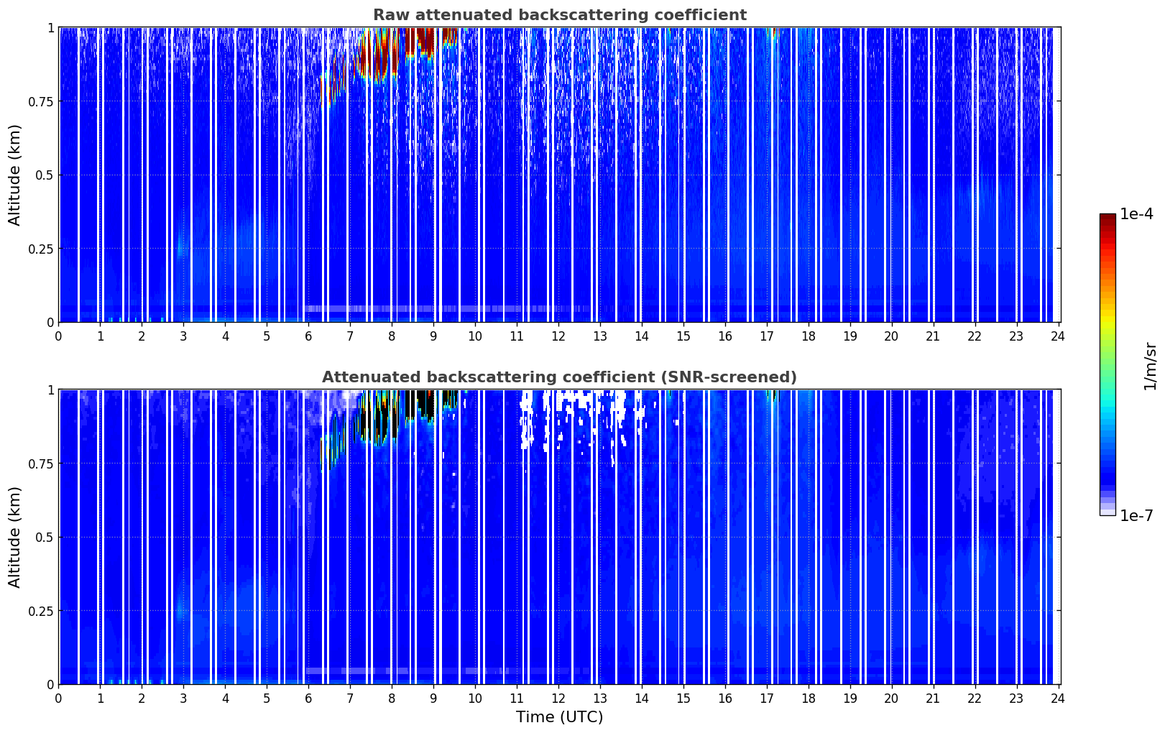This screenshot has width=1165, height=733.
Task: Click hour 6 tick on bottom plot's x-axis
Action: pyautogui.click(x=308, y=698)
